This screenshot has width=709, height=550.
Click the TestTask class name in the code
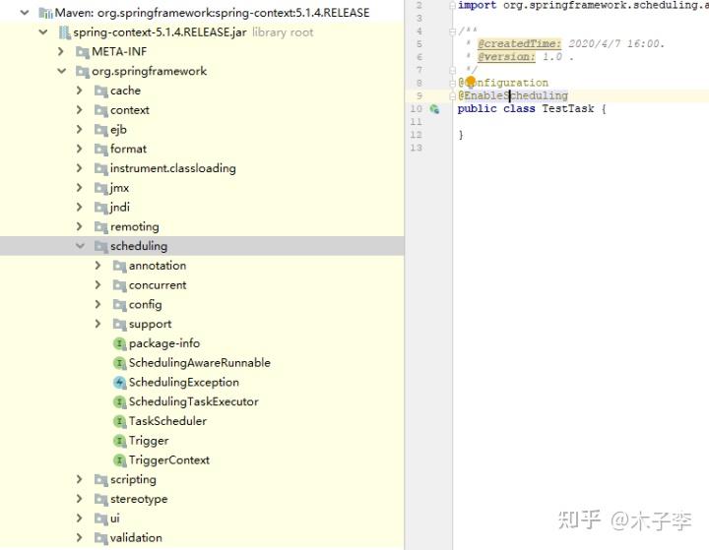(x=568, y=108)
